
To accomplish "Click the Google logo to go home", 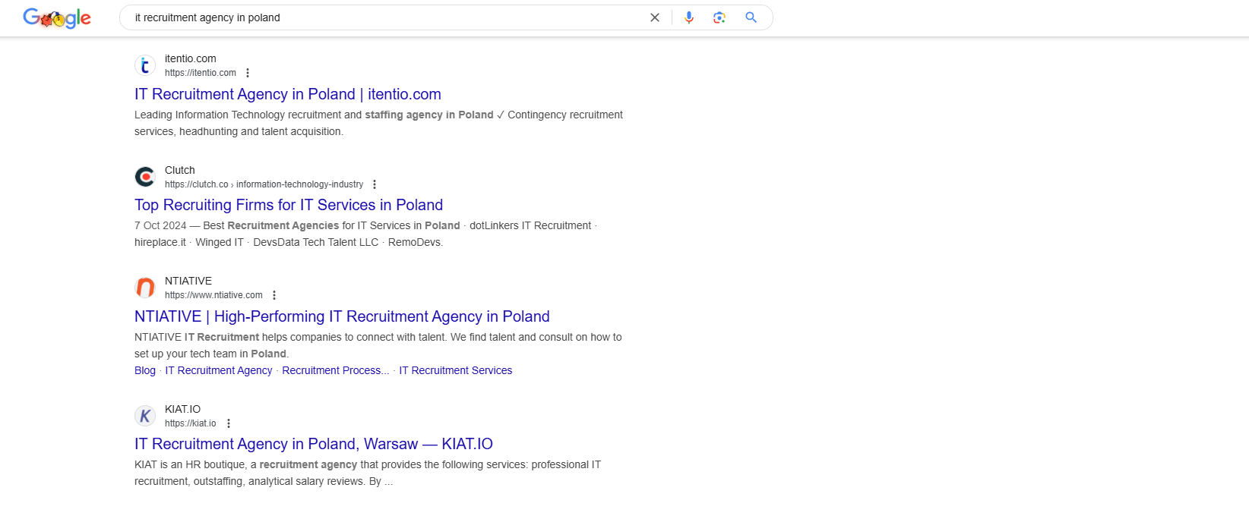I will point(57,18).
